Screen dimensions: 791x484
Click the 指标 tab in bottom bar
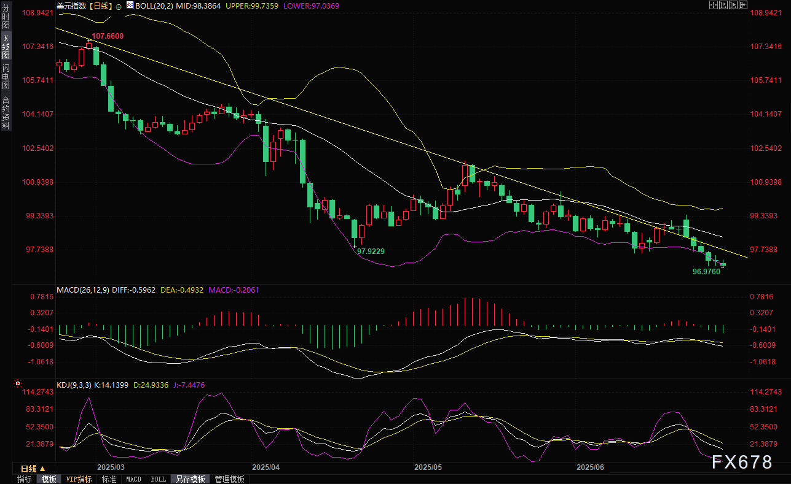25,479
